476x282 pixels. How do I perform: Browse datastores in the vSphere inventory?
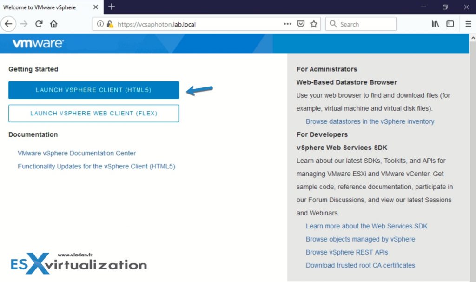coord(370,121)
